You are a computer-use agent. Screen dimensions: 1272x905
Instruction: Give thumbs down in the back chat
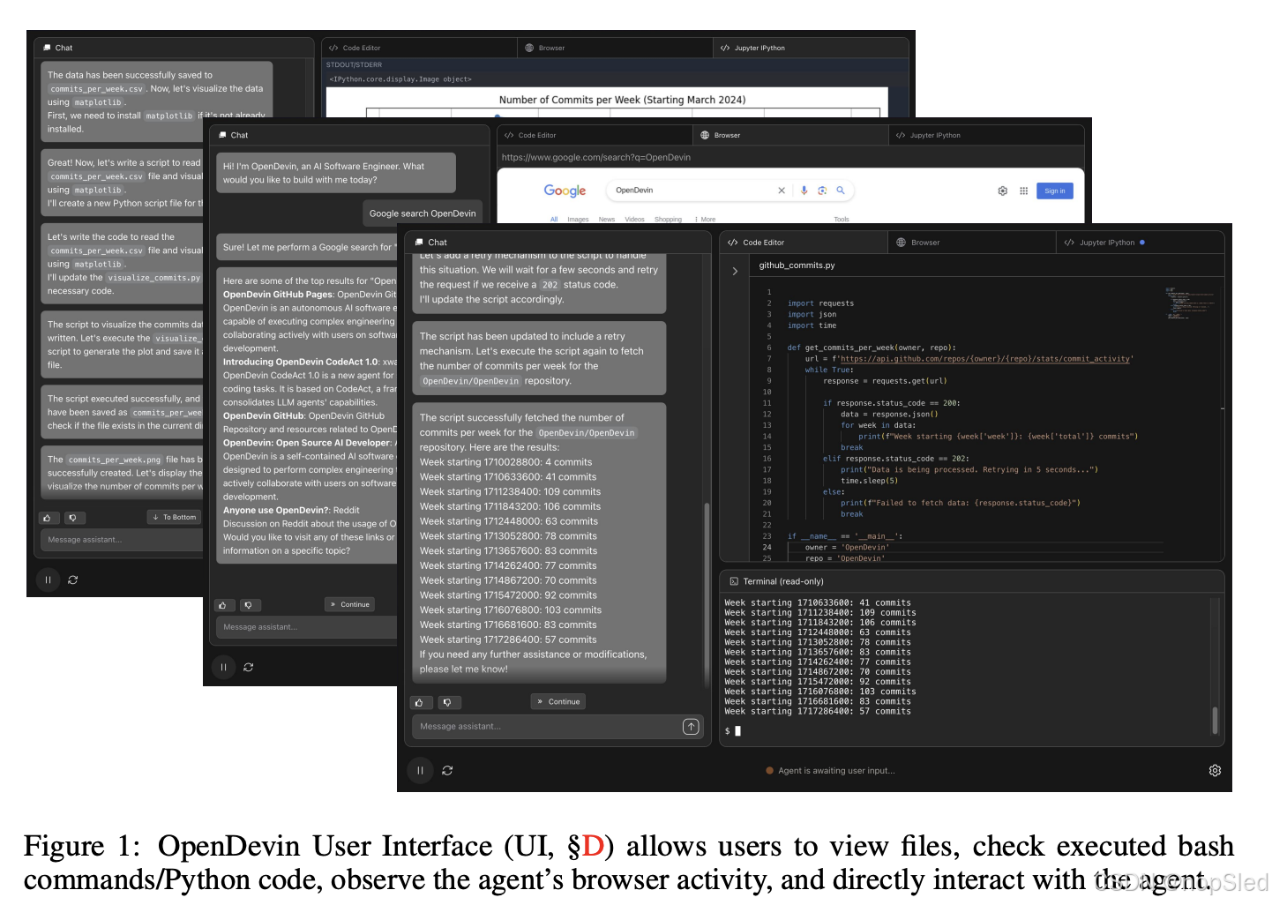[x=73, y=518]
